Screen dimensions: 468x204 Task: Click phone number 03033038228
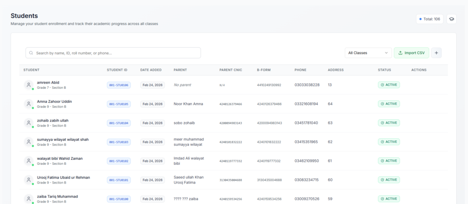pyautogui.click(x=307, y=85)
